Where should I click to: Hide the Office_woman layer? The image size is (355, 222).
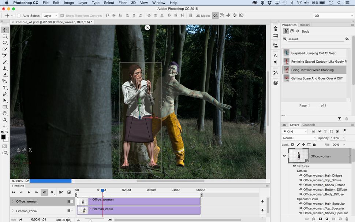click(x=284, y=156)
